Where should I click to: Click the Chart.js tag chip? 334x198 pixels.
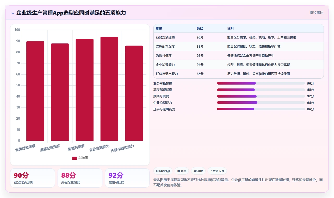(163, 171)
